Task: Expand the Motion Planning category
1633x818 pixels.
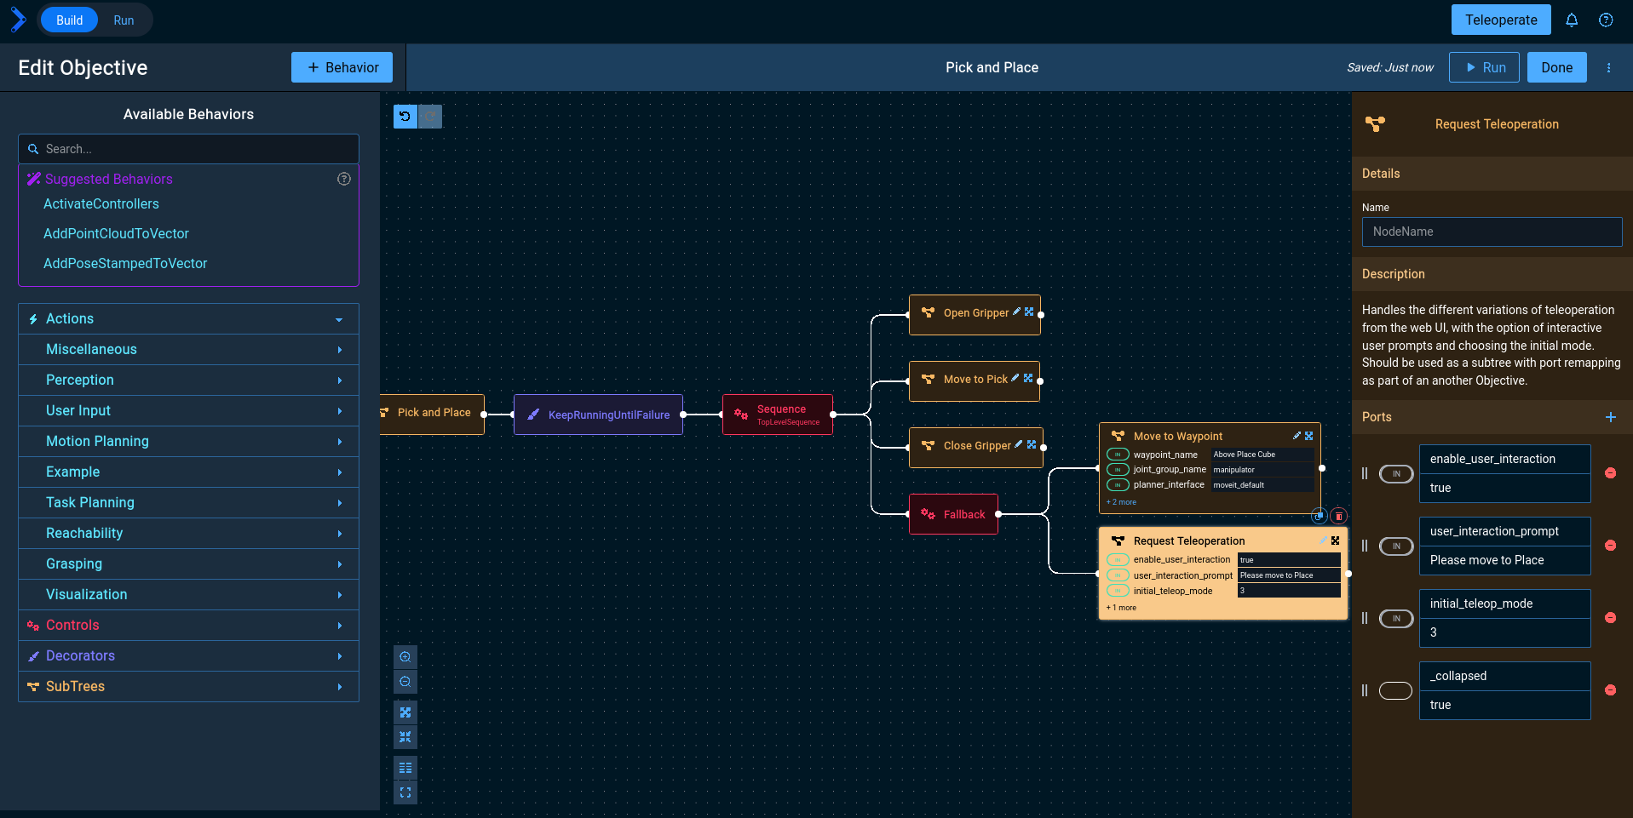Action: [188, 442]
